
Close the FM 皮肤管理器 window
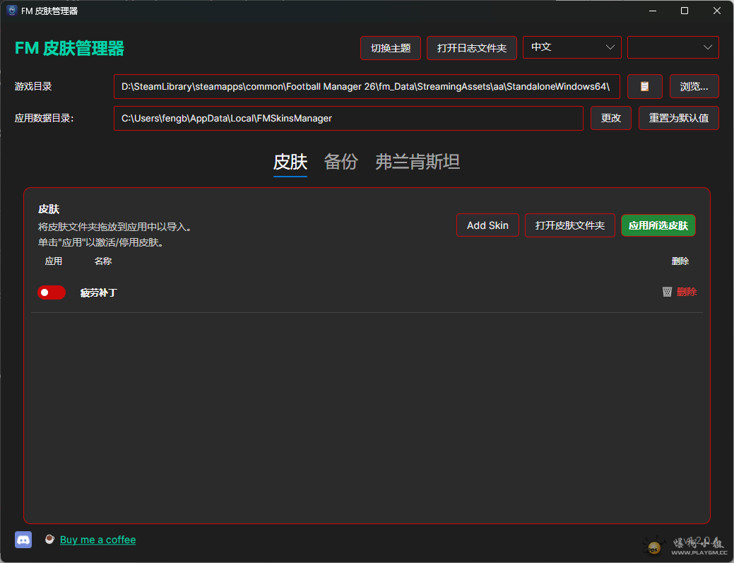coord(716,11)
